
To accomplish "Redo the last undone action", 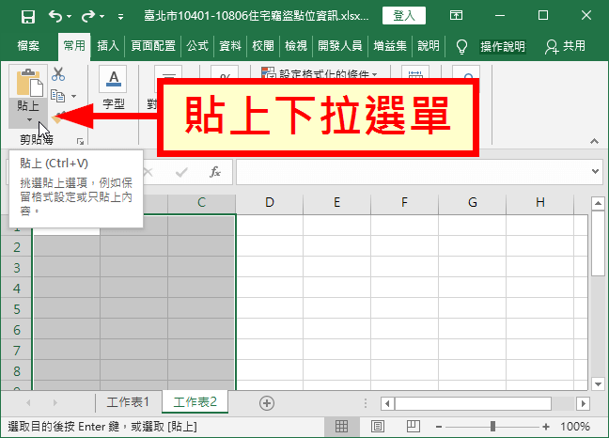I will [88, 16].
